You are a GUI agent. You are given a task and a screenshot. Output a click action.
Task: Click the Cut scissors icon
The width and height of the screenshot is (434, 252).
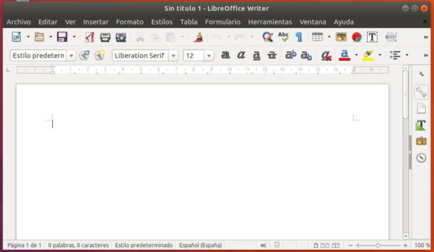tap(140, 37)
